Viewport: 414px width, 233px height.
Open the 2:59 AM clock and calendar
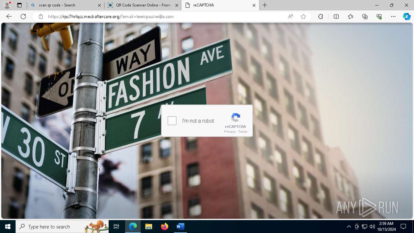[386, 227]
